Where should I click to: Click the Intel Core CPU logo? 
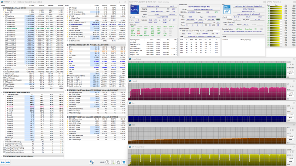click(134, 9)
